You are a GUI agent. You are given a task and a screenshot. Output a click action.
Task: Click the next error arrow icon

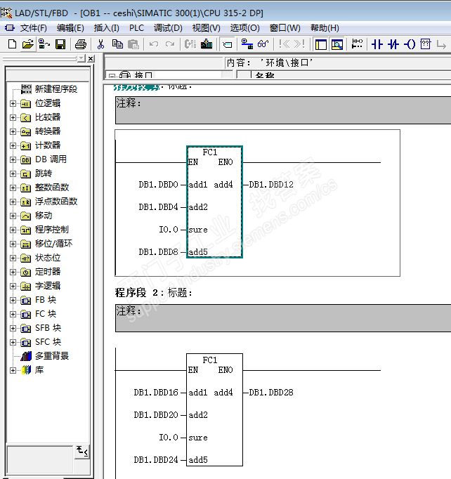click(299, 44)
